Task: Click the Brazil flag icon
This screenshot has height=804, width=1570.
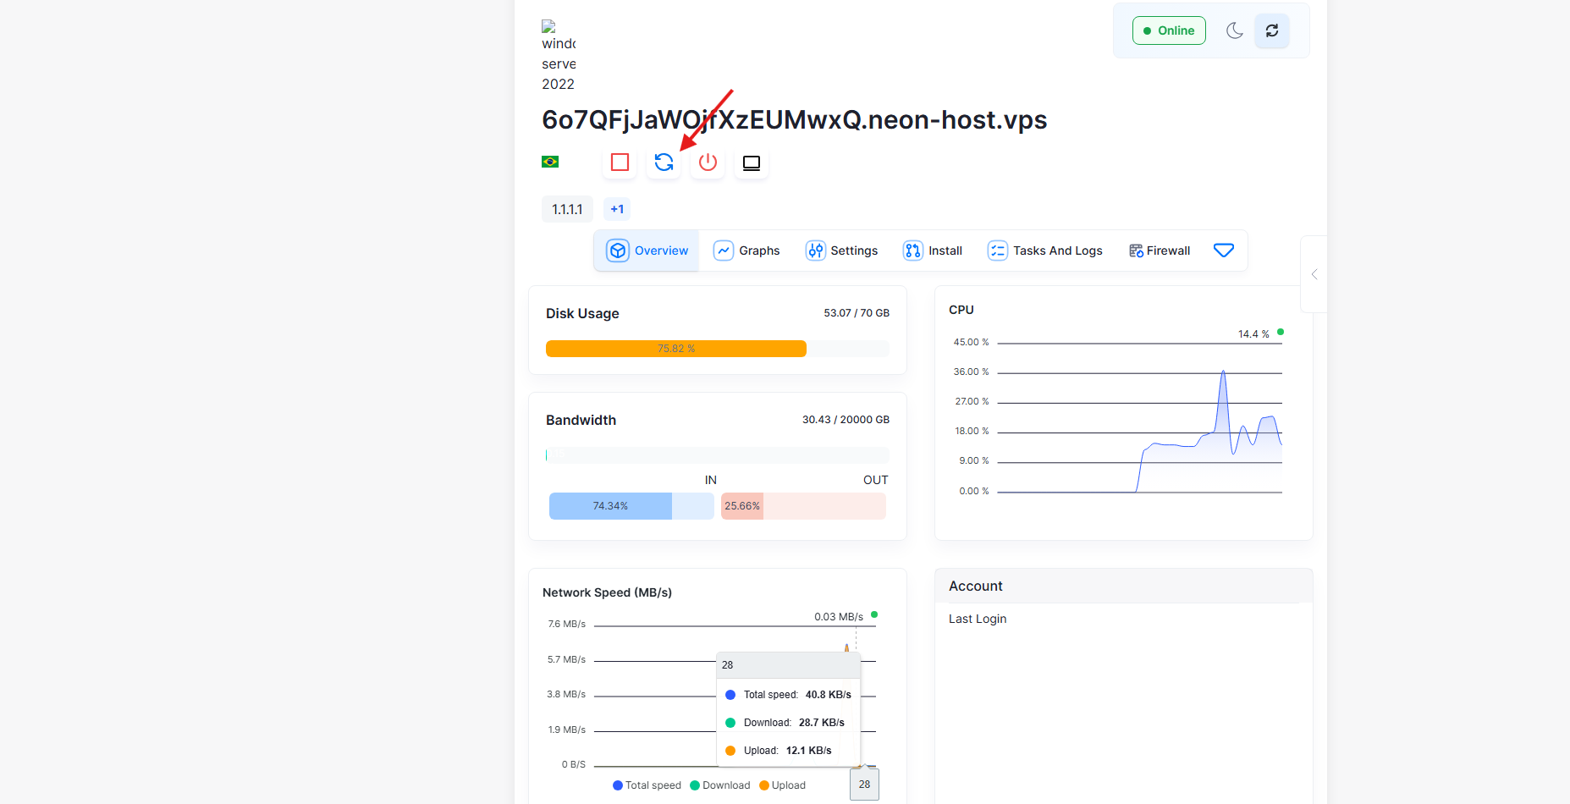Action: point(550,162)
